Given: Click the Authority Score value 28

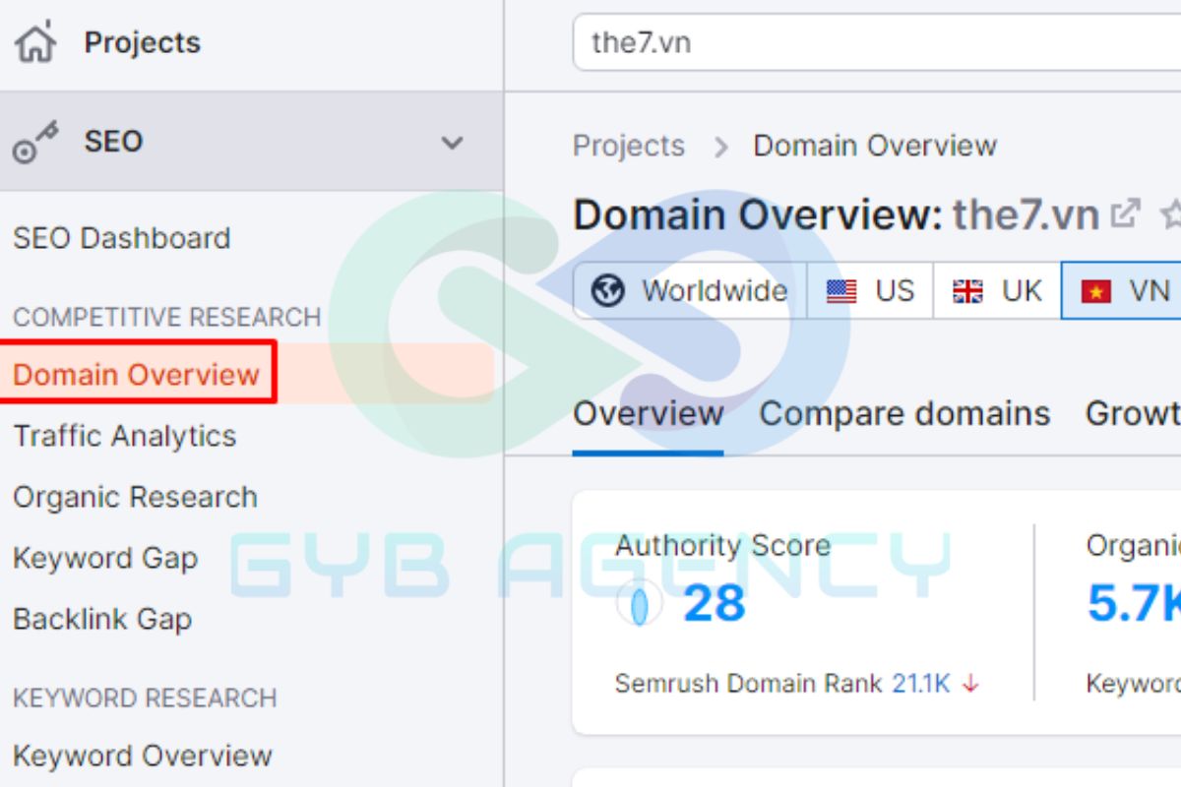Looking at the screenshot, I should [x=715, y=603].
